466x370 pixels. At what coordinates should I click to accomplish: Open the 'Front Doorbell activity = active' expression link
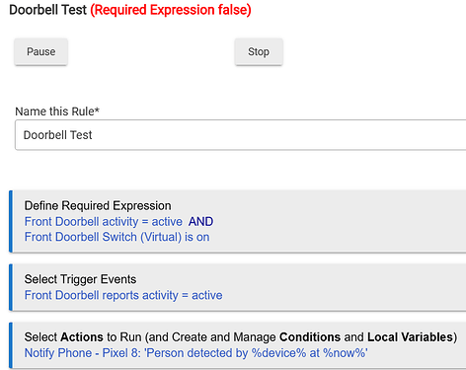[104, 222]
